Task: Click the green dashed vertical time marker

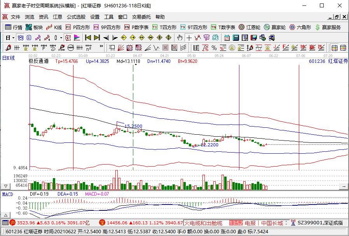Action: [133, 118]
